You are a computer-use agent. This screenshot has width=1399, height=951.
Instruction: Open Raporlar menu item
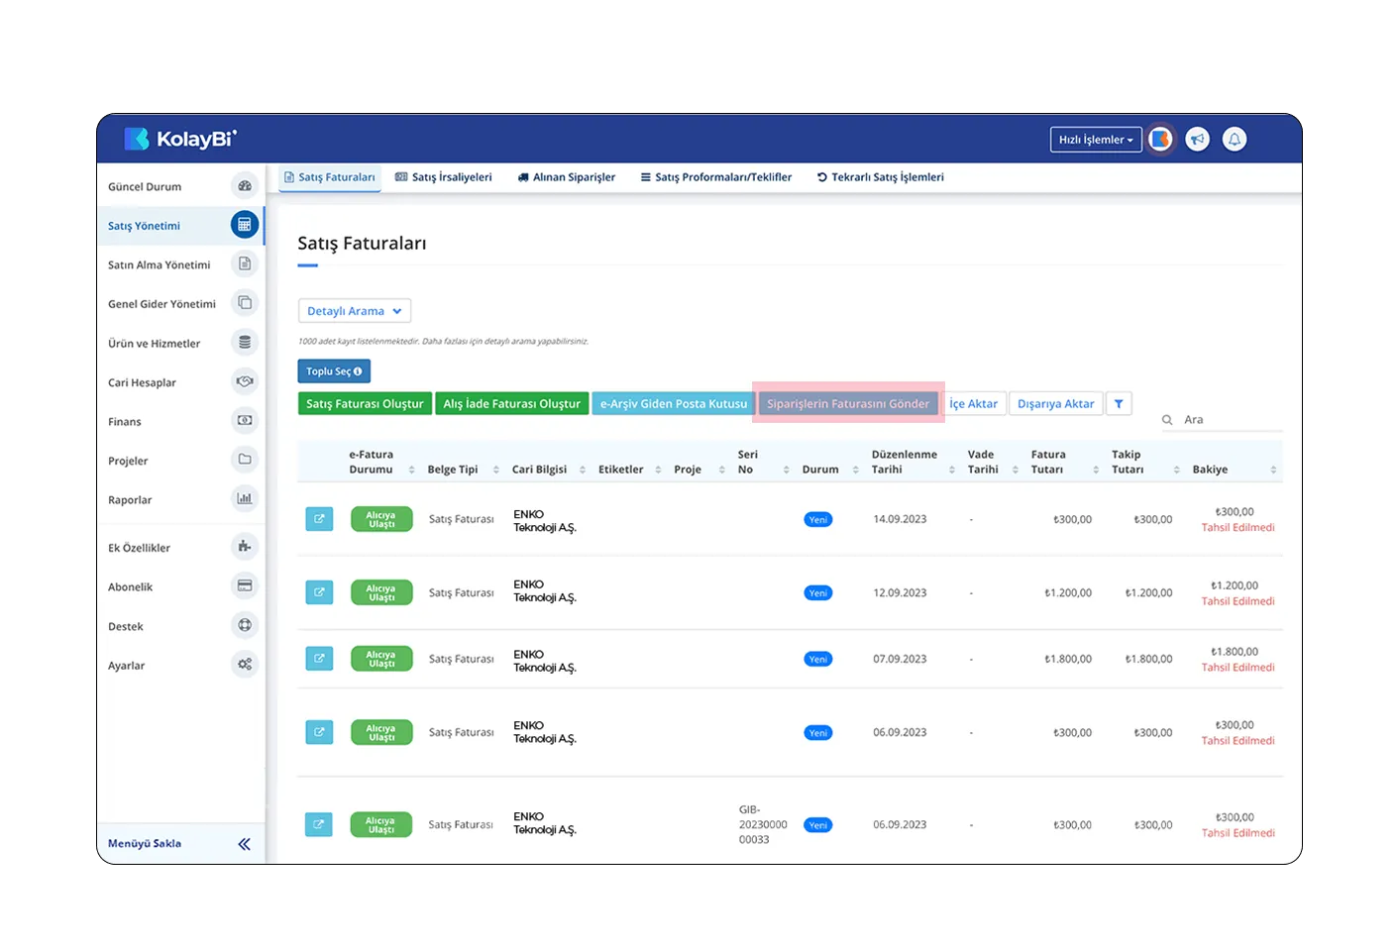[x=180, y=500]
